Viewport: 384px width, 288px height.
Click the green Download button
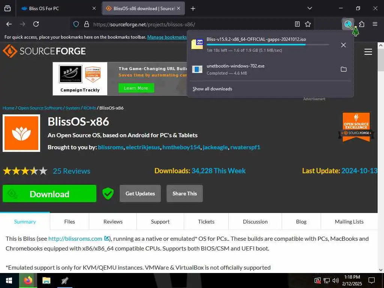point(49,193)
